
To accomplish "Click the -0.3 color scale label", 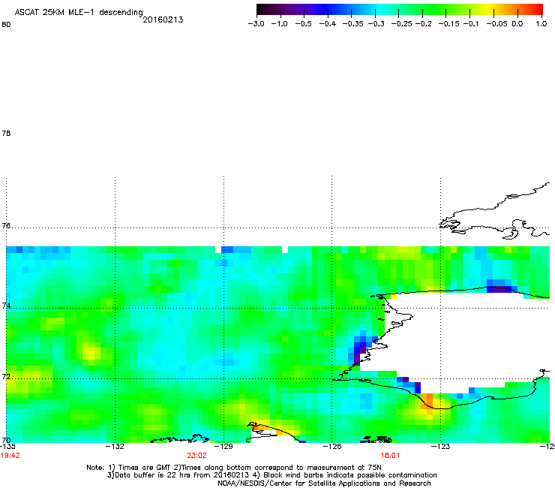I will (x=376, y=24).
